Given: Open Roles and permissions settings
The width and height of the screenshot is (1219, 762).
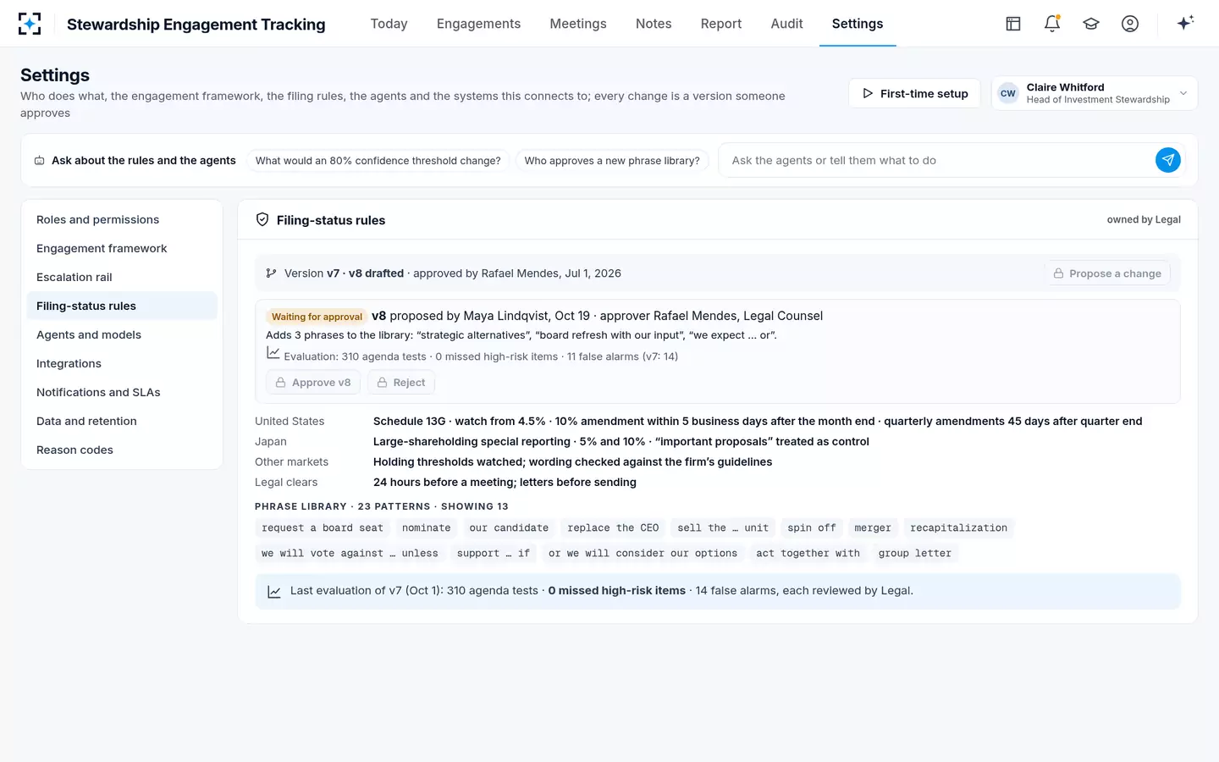Looking at the screenshot, I should click(122, 220).
